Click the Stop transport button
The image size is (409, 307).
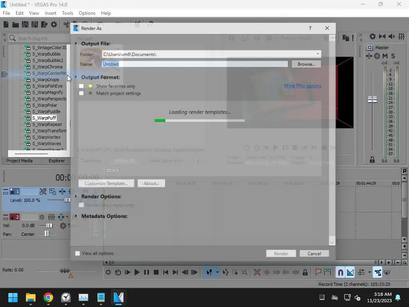click(156, 273)
